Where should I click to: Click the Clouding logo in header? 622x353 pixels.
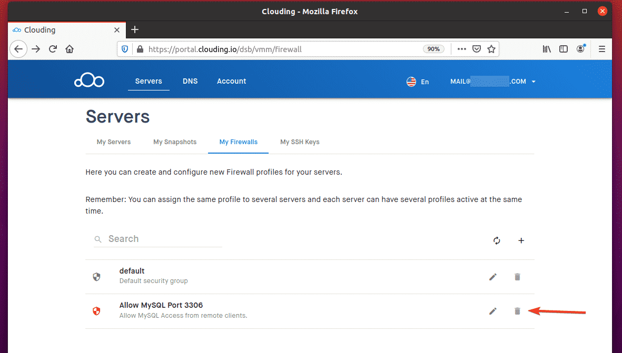coord(89,81)
